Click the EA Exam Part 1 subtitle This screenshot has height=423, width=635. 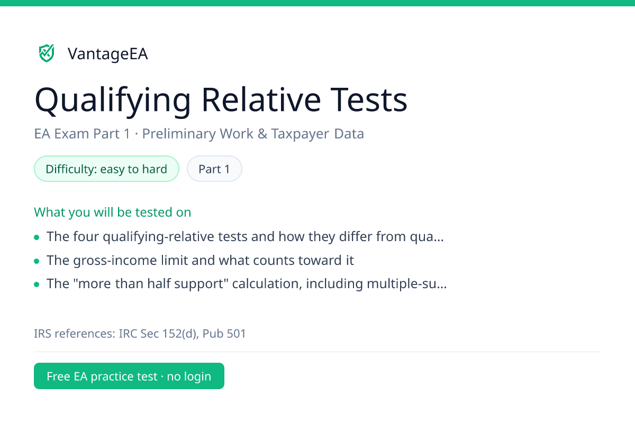pyautogui.click(x=199, y=134)
